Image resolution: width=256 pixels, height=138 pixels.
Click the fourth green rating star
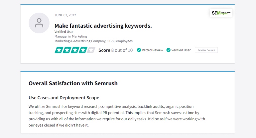83,50
